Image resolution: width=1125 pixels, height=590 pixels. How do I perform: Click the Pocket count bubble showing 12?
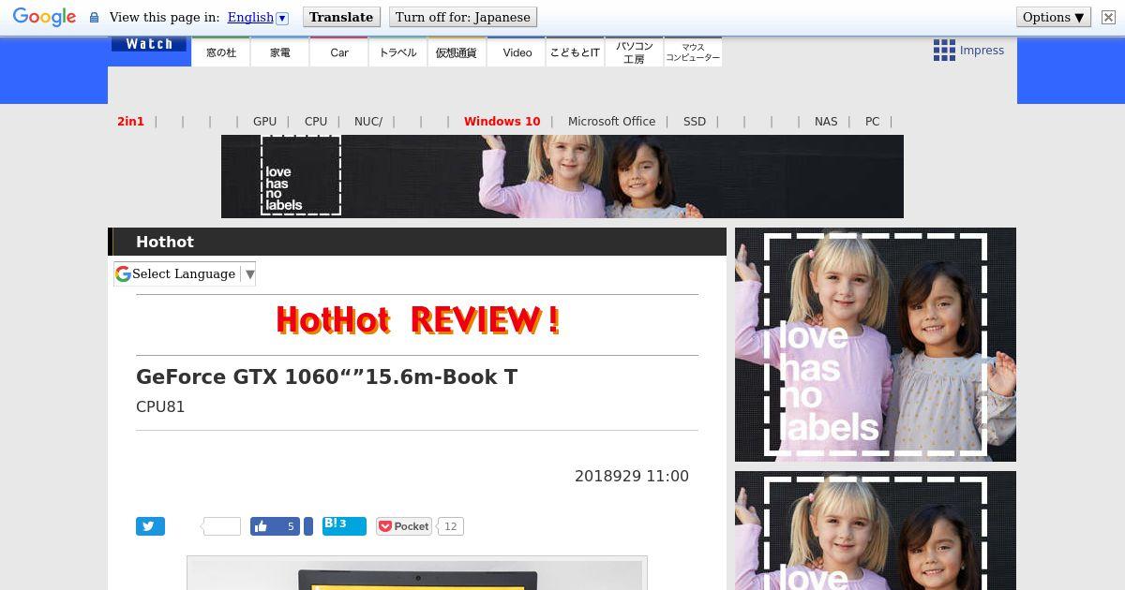click(451, 526)
